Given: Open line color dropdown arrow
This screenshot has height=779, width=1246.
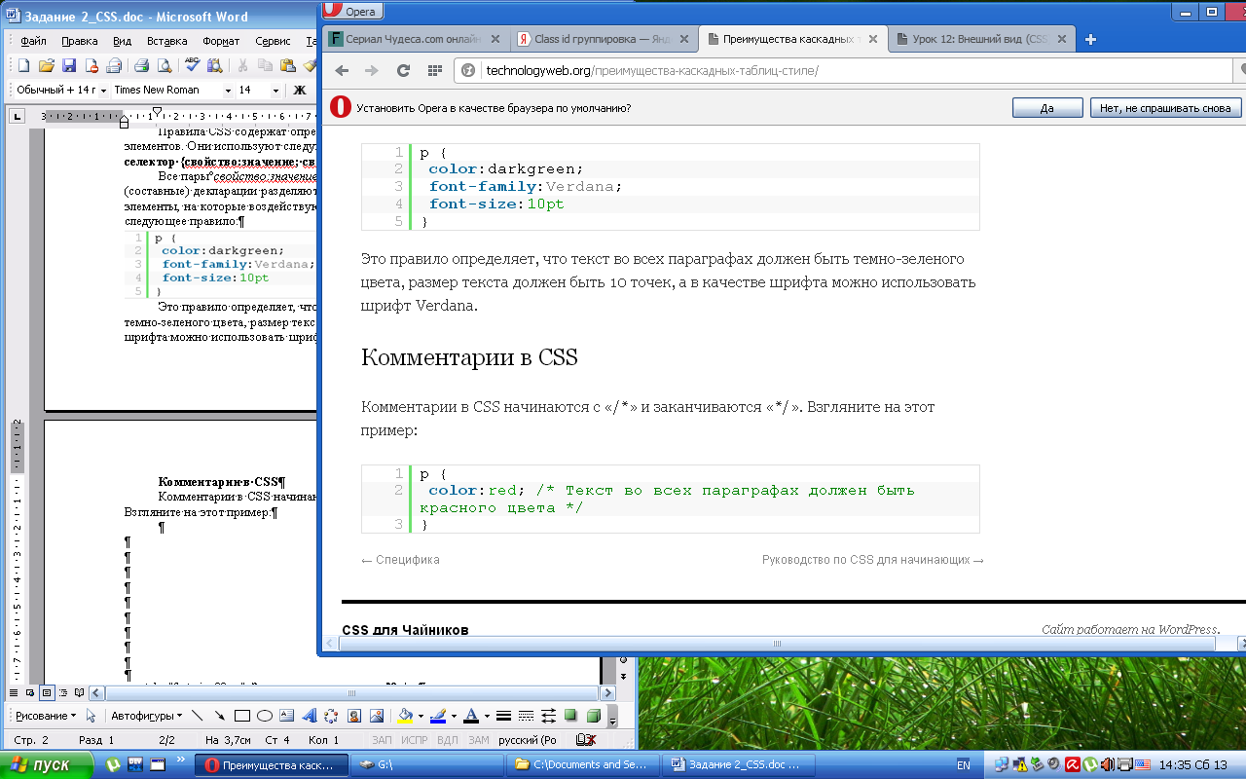Looking at the screenshot, I should (x=453, y=716).
